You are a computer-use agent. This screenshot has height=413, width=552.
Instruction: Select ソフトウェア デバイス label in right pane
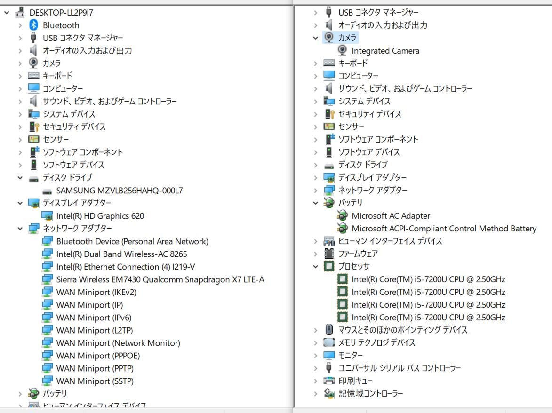pos(369,152)
